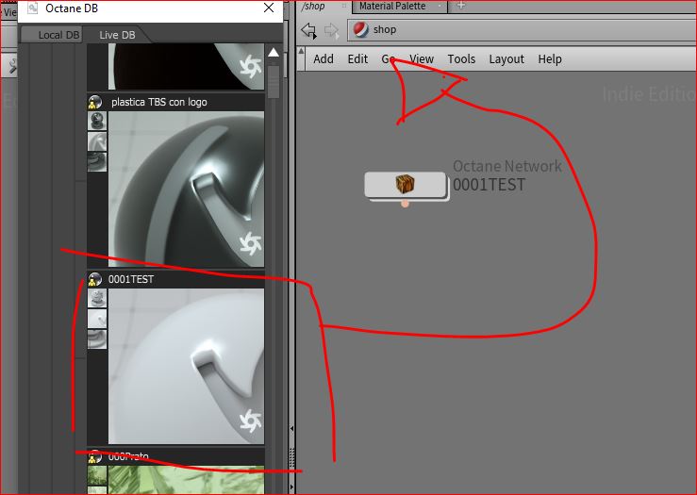Click the 0001TEST title in Live DB
This screenshot has width=697, height=495.
tap(131, 279)
